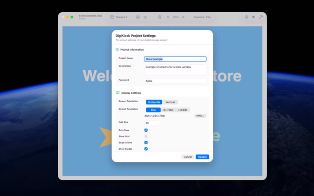The width and height of the screenshot is (314, 196).
Task: Enable the Show Grid checkbox
Action: (146, 136)
